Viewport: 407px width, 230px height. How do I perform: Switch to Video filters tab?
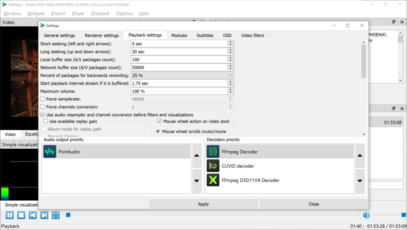pos(252,35)
